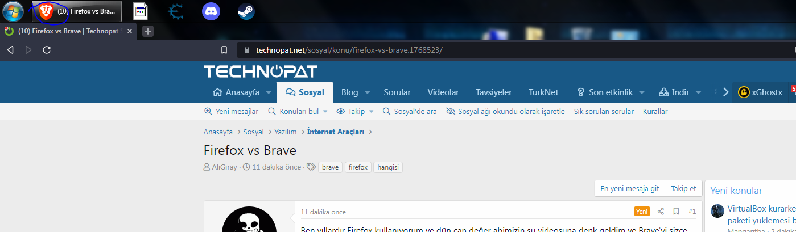The height and width of the screenshot is (232, 796).
Task: Open the Tavsiyeler navigation link
Action: 494,92
